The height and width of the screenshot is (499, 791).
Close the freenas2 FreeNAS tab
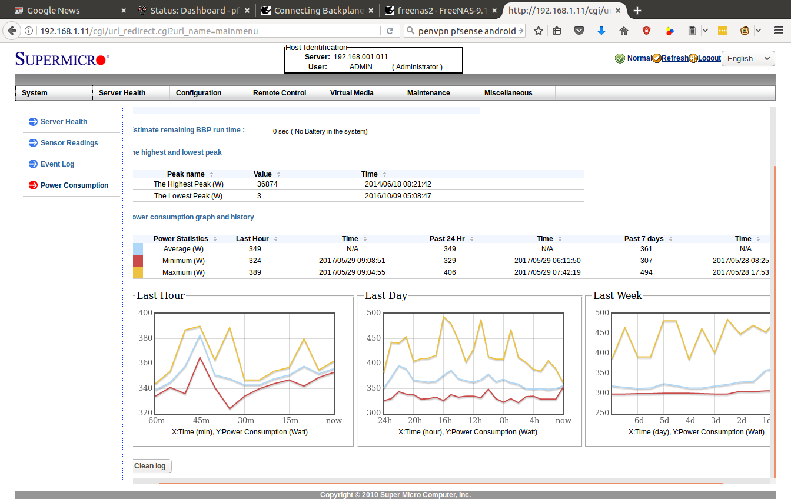tap(493, 11)
